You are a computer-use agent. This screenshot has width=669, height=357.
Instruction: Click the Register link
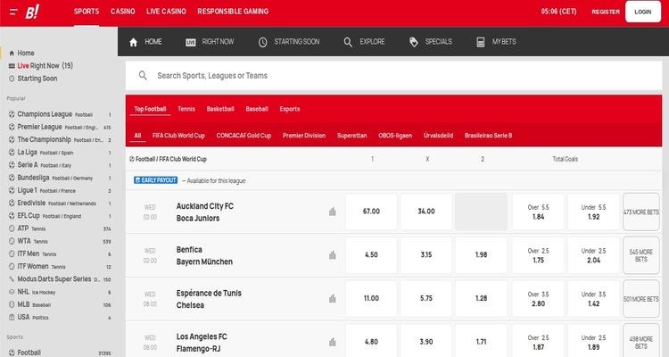tap(606, 12)
